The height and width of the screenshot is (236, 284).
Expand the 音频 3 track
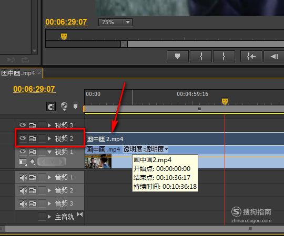[x=49, y=203]
